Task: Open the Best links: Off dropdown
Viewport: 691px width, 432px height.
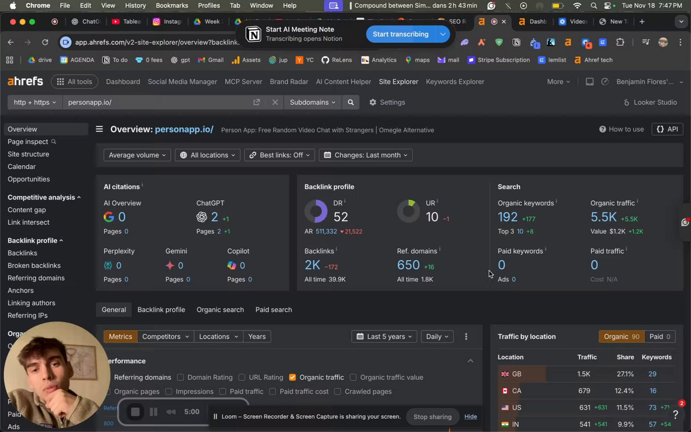Action: [280, 155]
